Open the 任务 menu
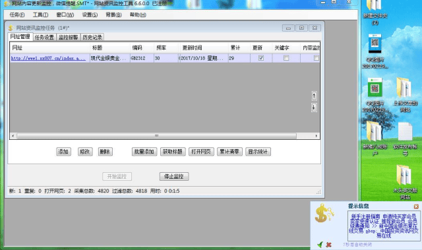 coord(17,15)
